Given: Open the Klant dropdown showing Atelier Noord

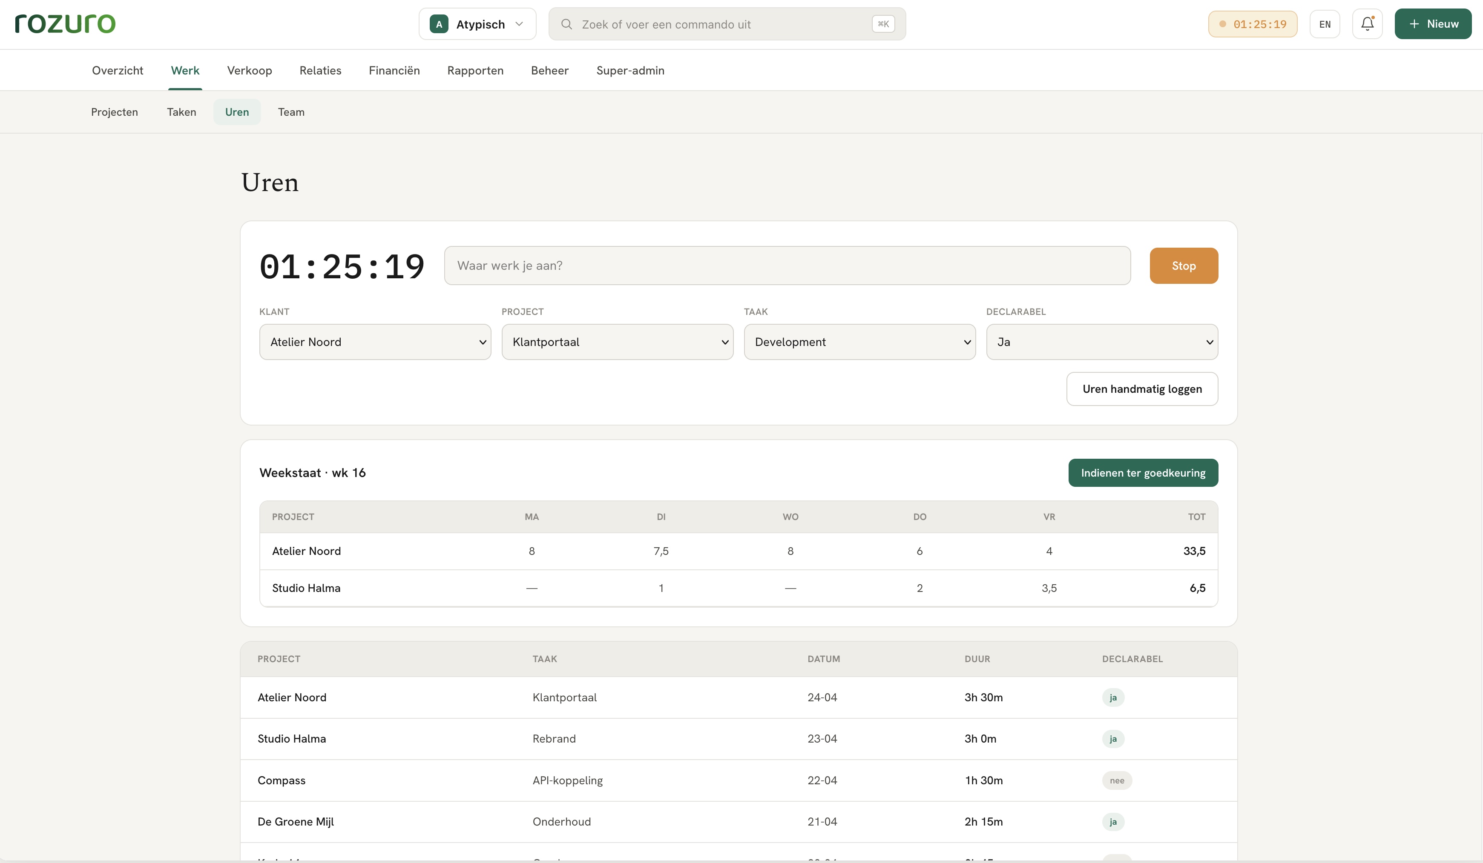Looking at the screenshot, I should [x=375, y=342].
